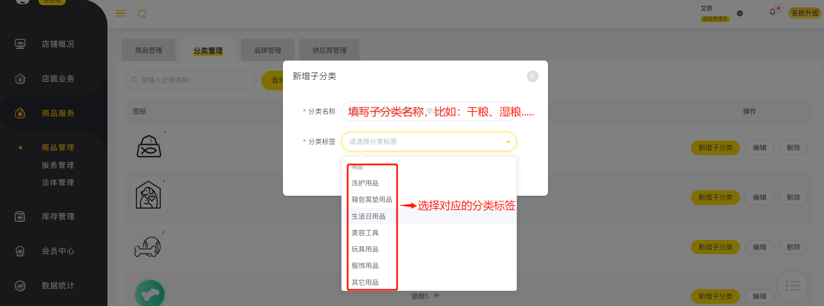
Task: Click the 店铺概况 sidebar icon
Action: click(20, 44)
